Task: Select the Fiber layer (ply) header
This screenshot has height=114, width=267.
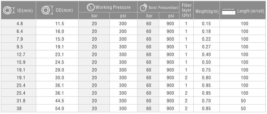Action: [x=186, y=10]
